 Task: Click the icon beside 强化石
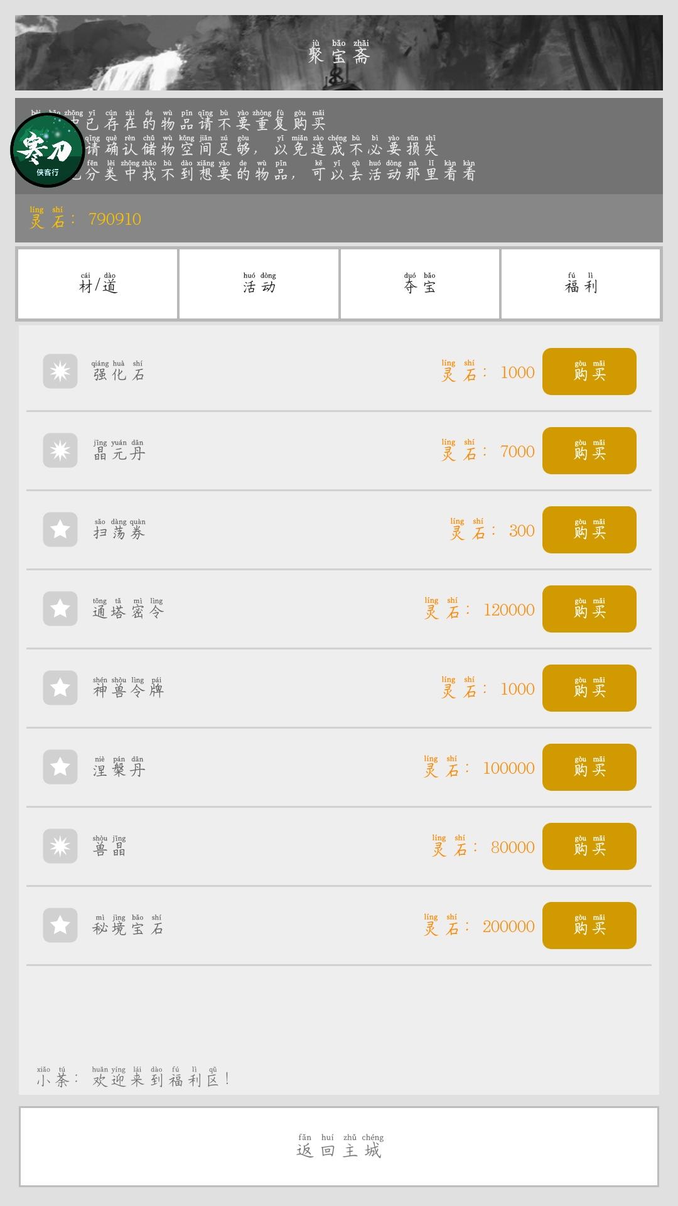(60, 371)
